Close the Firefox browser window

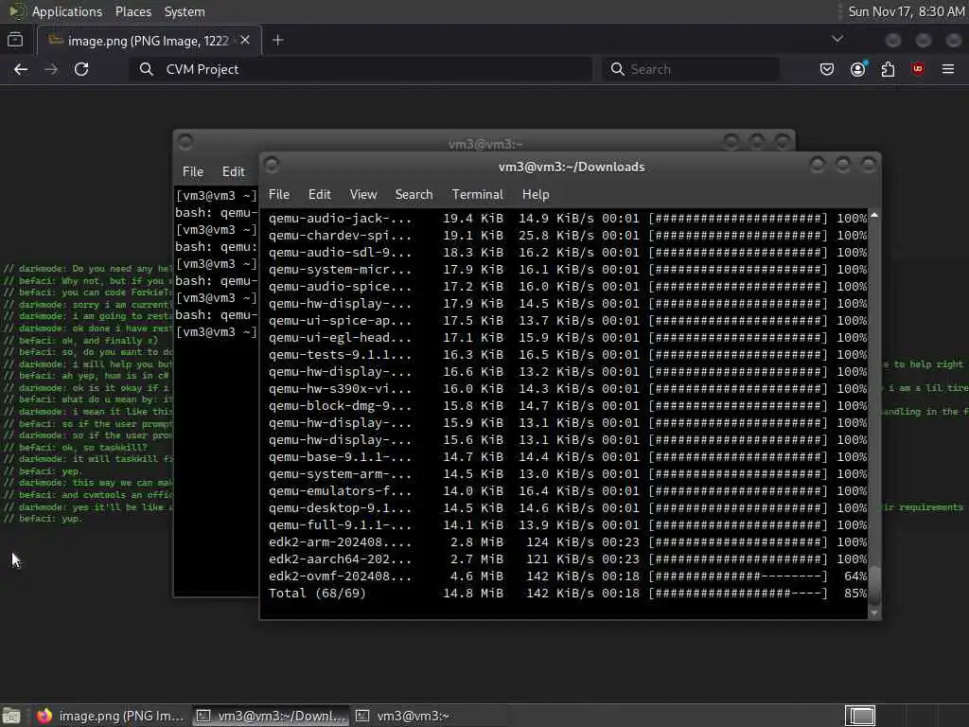[954, 40]
